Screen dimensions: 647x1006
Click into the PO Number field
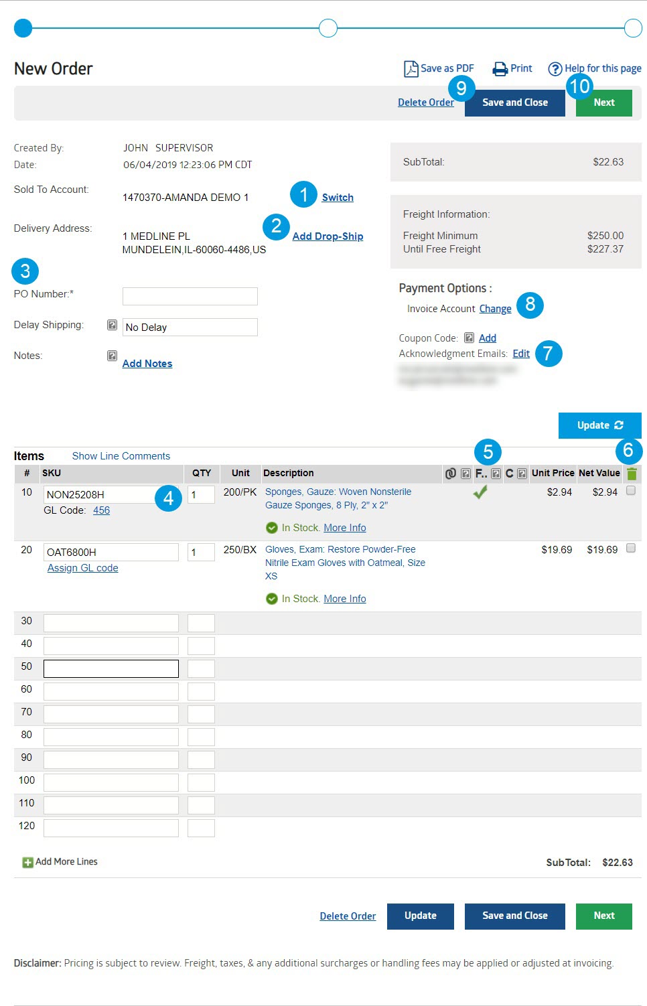(x=190, y=297)
